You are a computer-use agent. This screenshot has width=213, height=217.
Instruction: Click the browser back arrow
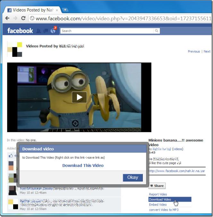tap(7, 18)
